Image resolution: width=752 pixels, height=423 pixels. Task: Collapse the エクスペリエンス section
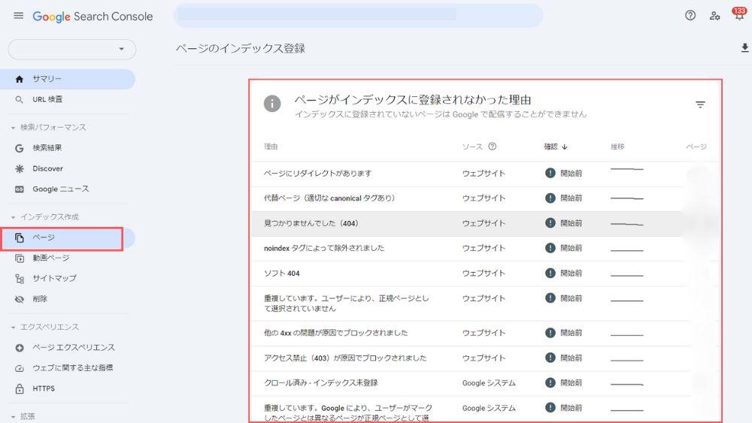(x=13, y=328)
